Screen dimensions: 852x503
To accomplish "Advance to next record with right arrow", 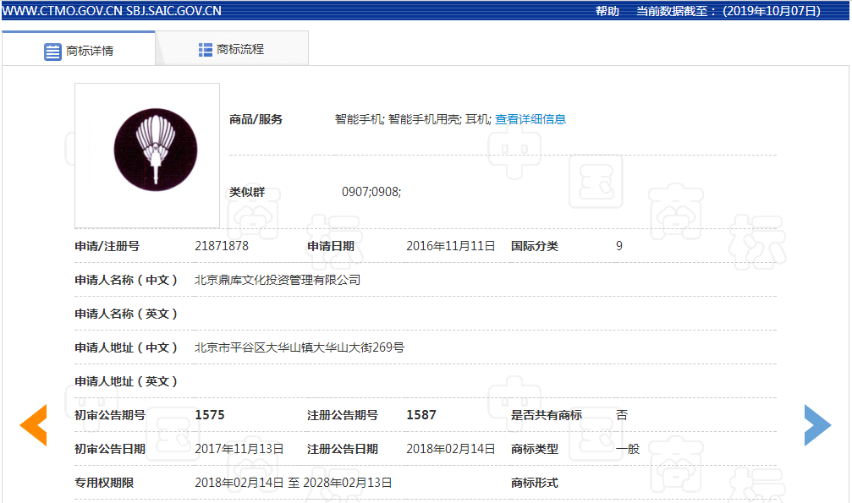I will [817, 425].
